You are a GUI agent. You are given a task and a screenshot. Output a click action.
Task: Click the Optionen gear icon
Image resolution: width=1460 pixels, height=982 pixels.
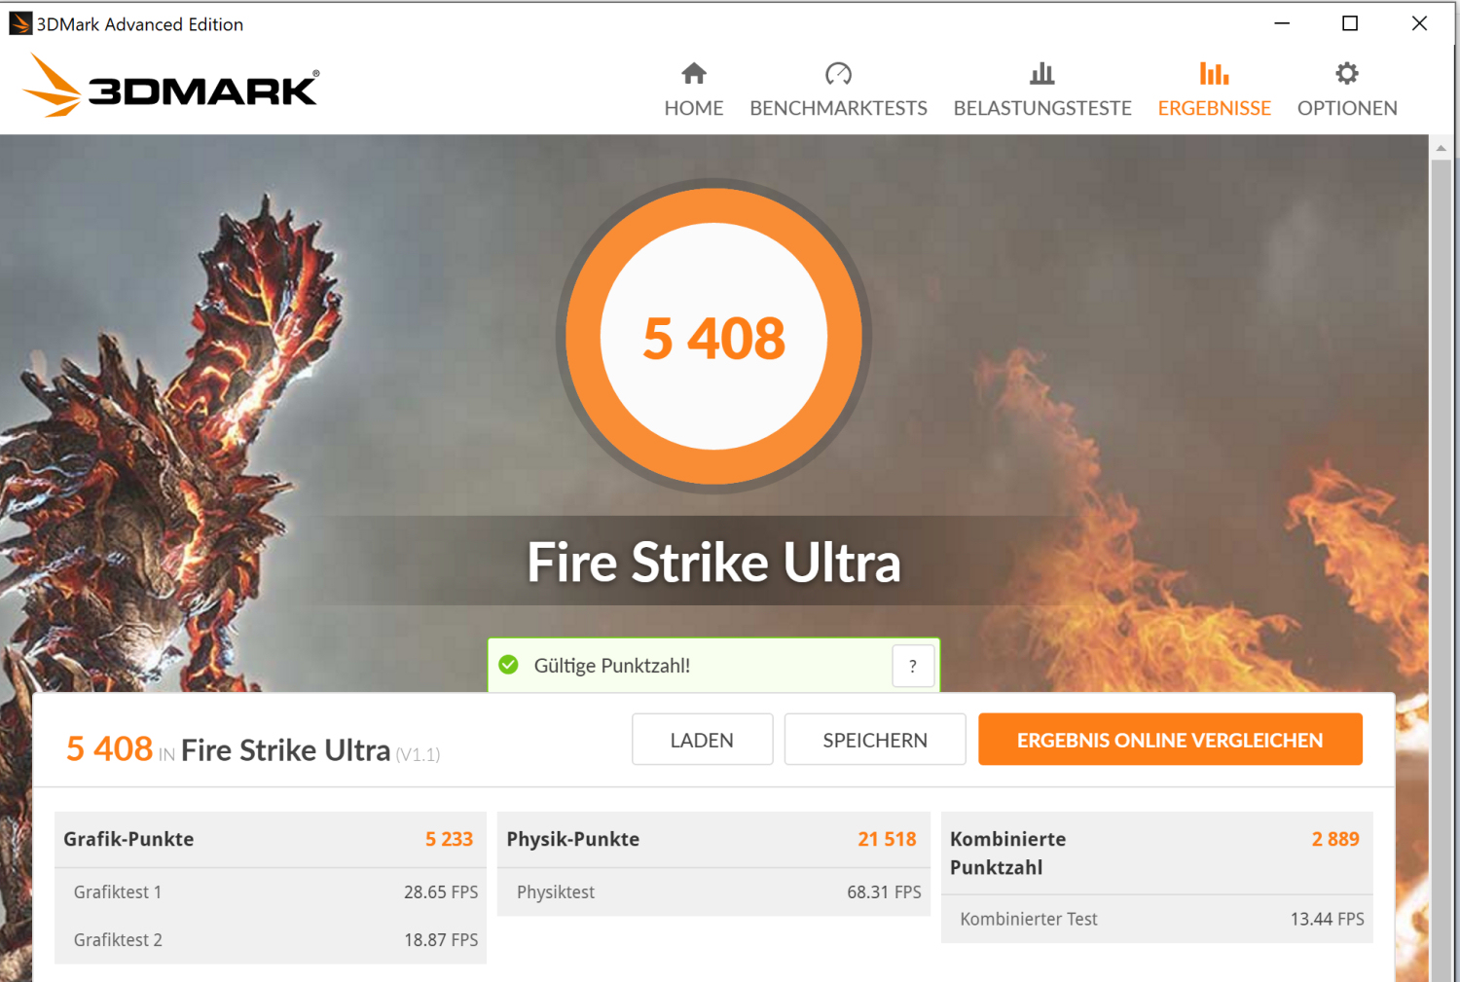pyautogui.click(x=1347, y=73)
